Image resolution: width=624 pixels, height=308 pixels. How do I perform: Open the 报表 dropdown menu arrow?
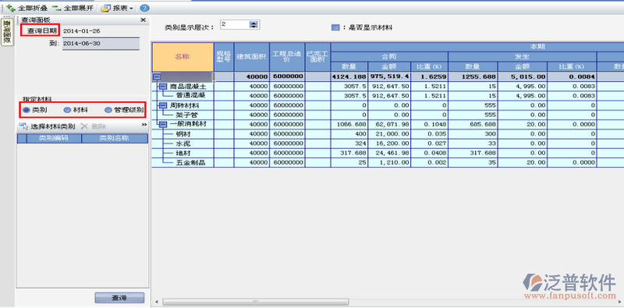coord(131,9)
